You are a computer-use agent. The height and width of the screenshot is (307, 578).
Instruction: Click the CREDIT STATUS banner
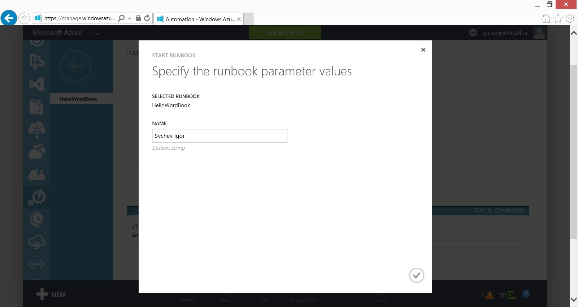[x=285, y=32]
